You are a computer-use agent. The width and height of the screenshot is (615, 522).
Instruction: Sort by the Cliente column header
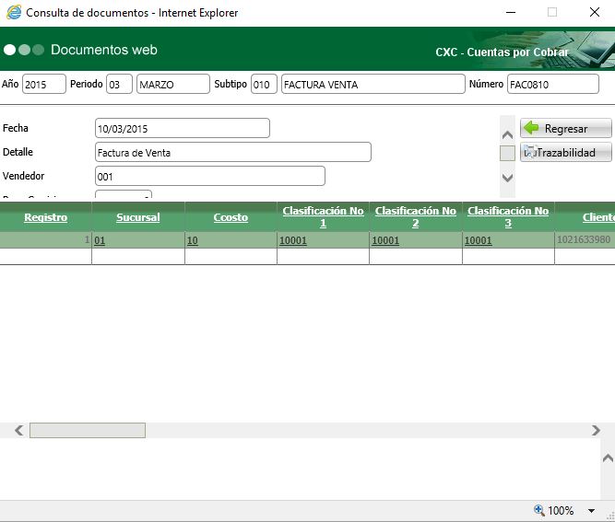(598, 217)
